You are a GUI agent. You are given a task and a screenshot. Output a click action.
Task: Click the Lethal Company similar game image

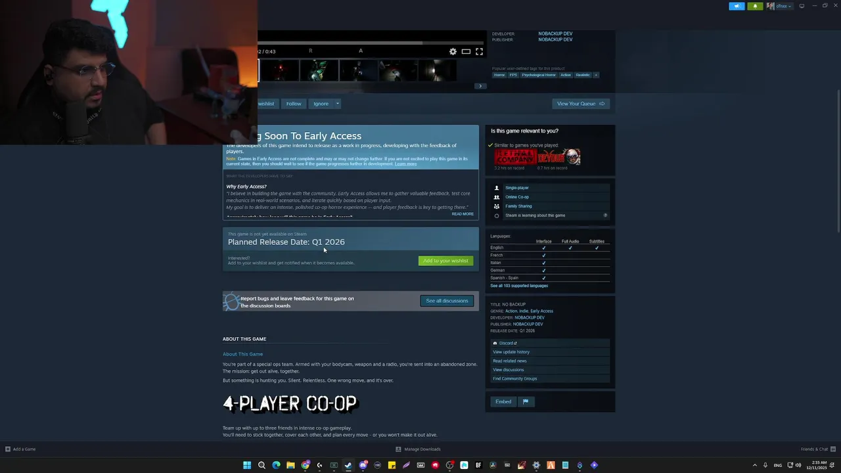click(x=515, y=157)
